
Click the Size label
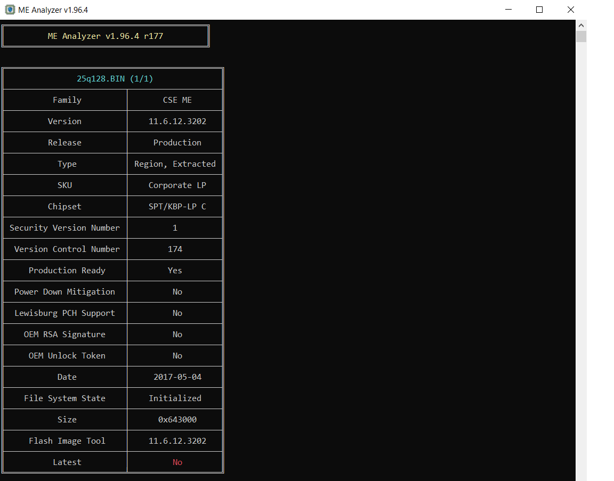pyautogui.click(x=67, y=420)
